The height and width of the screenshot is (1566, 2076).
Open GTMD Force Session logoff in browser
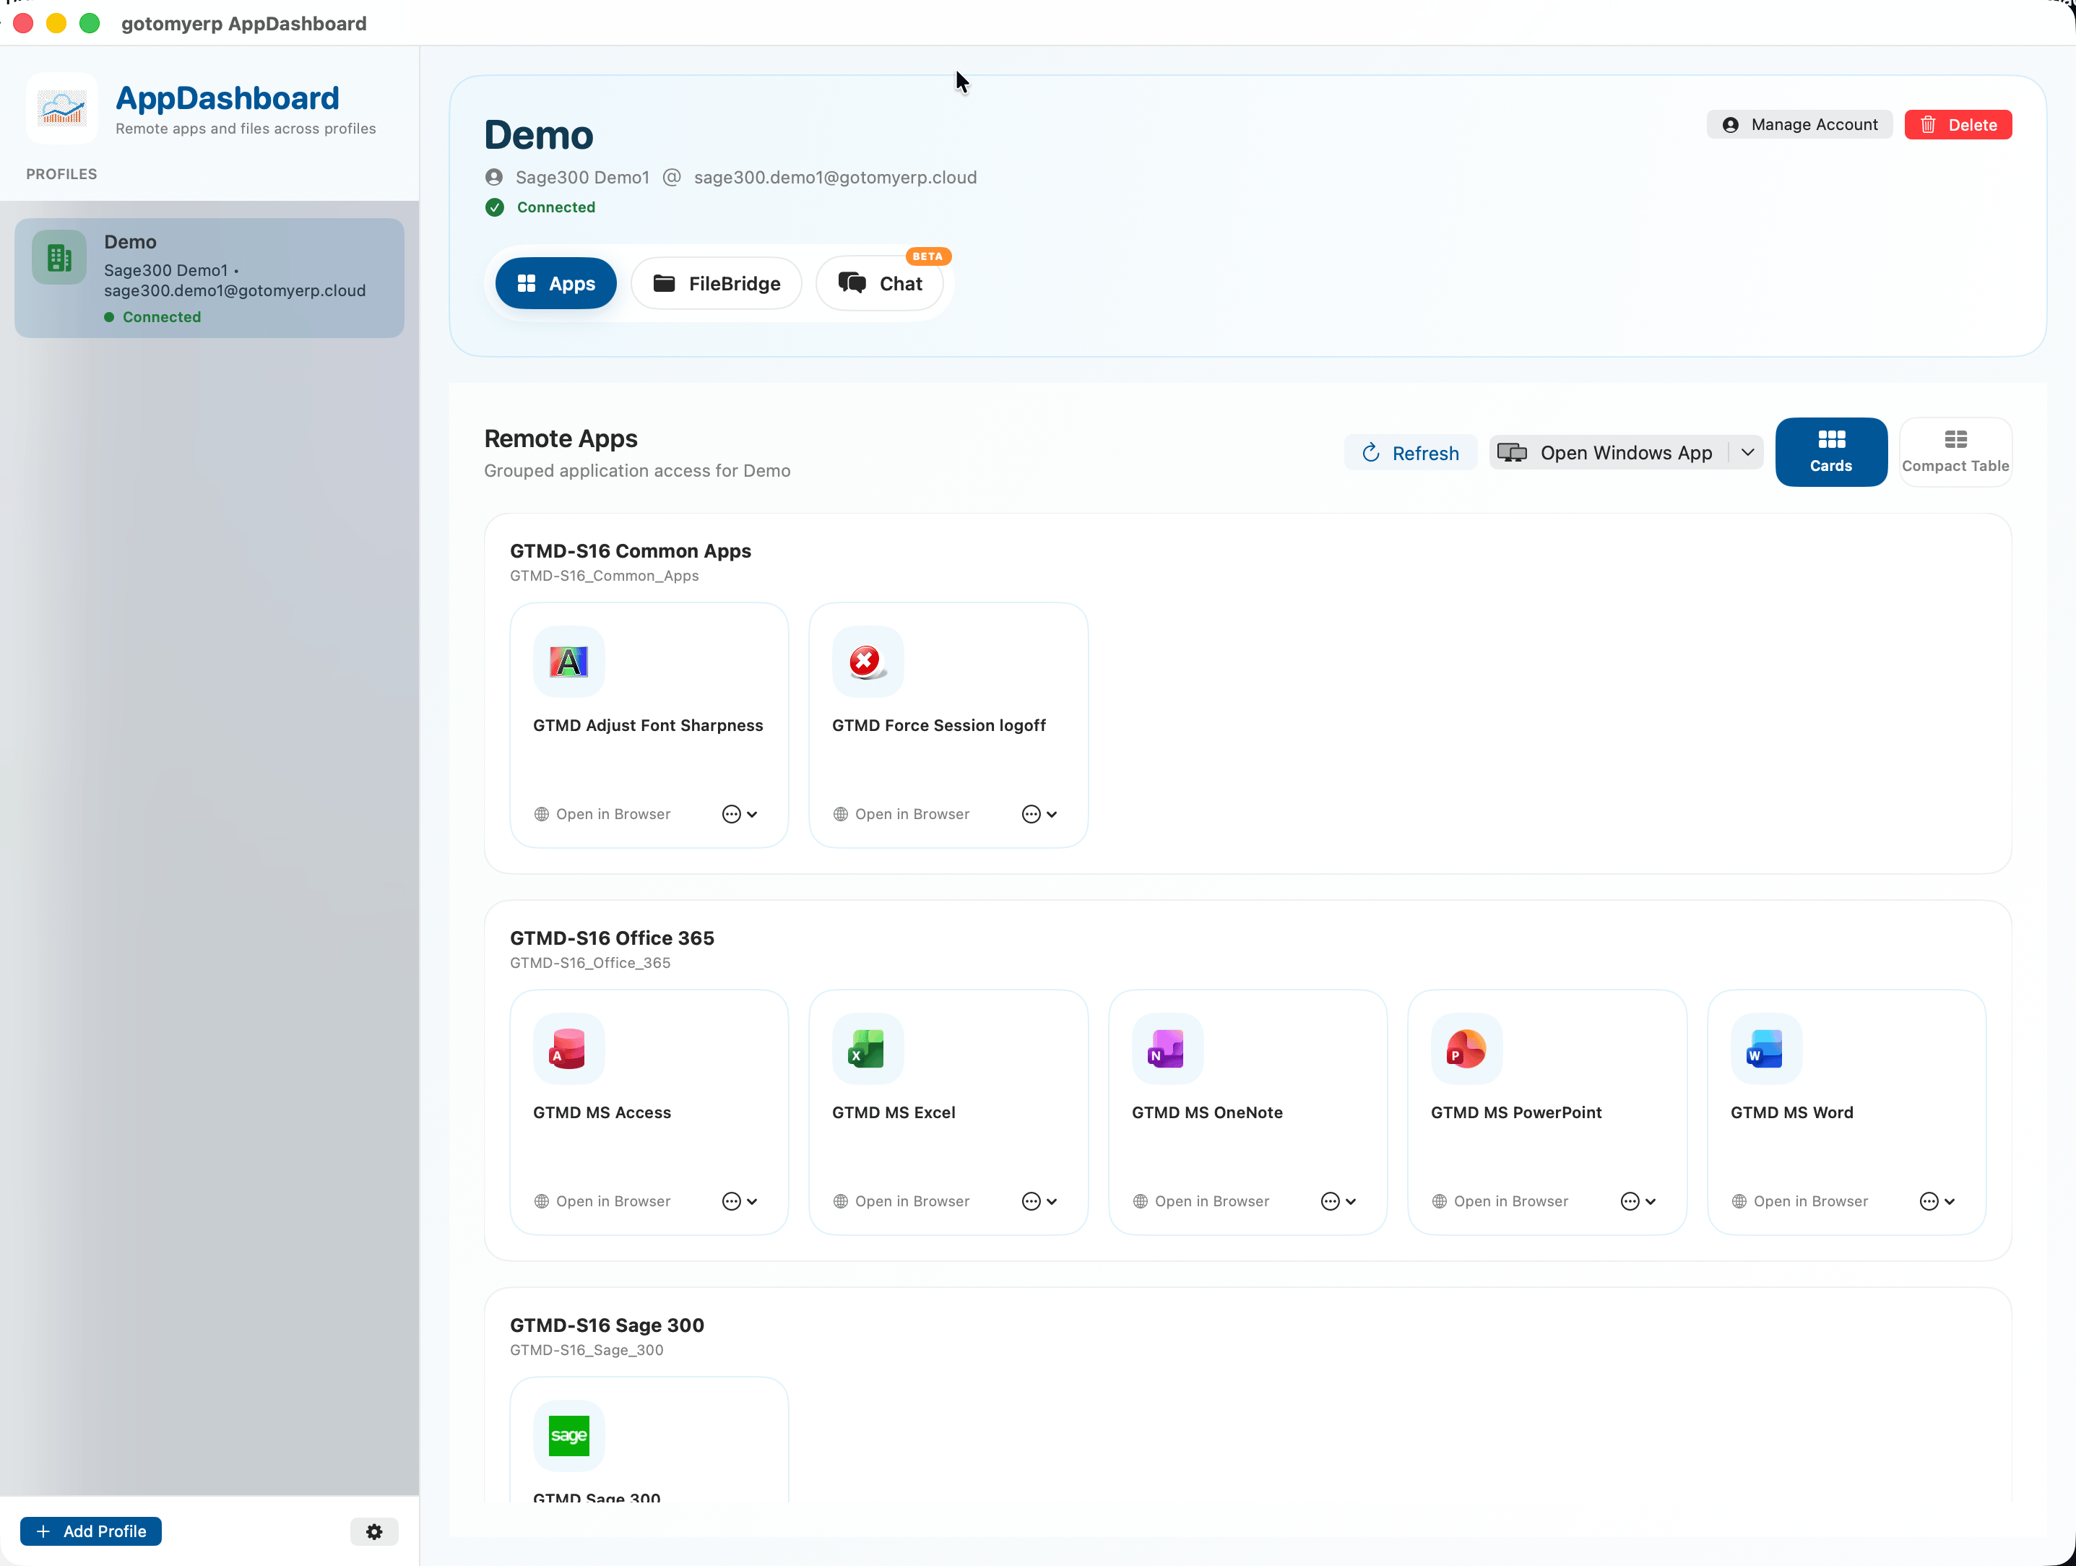[902, 815]
